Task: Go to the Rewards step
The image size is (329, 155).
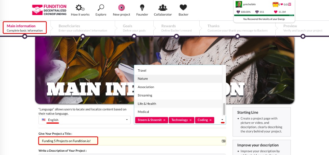Action: coord(176,28)
